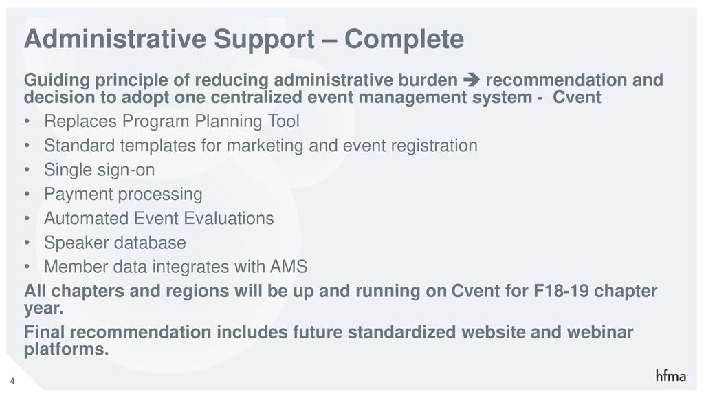Click the F18-19 chapter text

pyautogui.click(x=595, y=291)
